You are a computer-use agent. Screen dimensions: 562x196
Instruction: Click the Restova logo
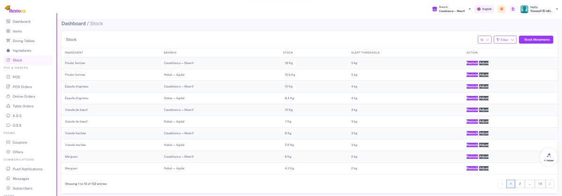(15, 8)
